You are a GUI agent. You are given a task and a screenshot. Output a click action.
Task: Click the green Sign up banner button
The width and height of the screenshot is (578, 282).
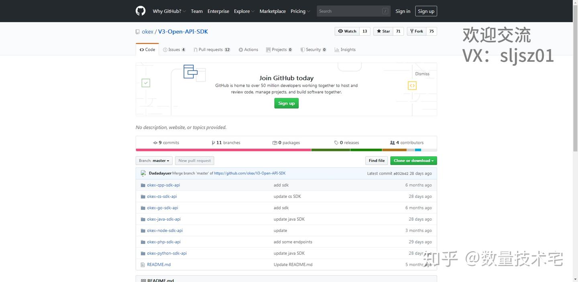click(287, 103)
